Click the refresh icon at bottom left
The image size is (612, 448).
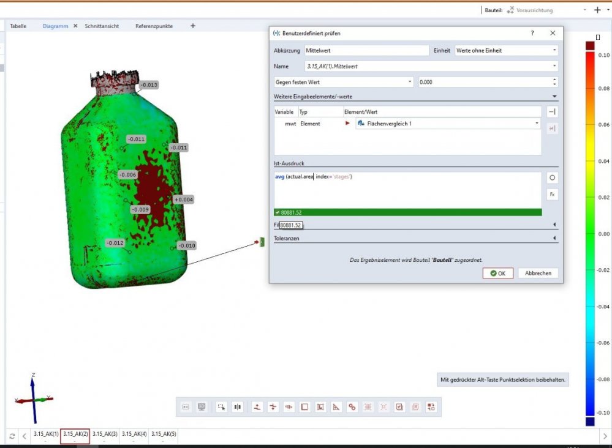(12, 436)
